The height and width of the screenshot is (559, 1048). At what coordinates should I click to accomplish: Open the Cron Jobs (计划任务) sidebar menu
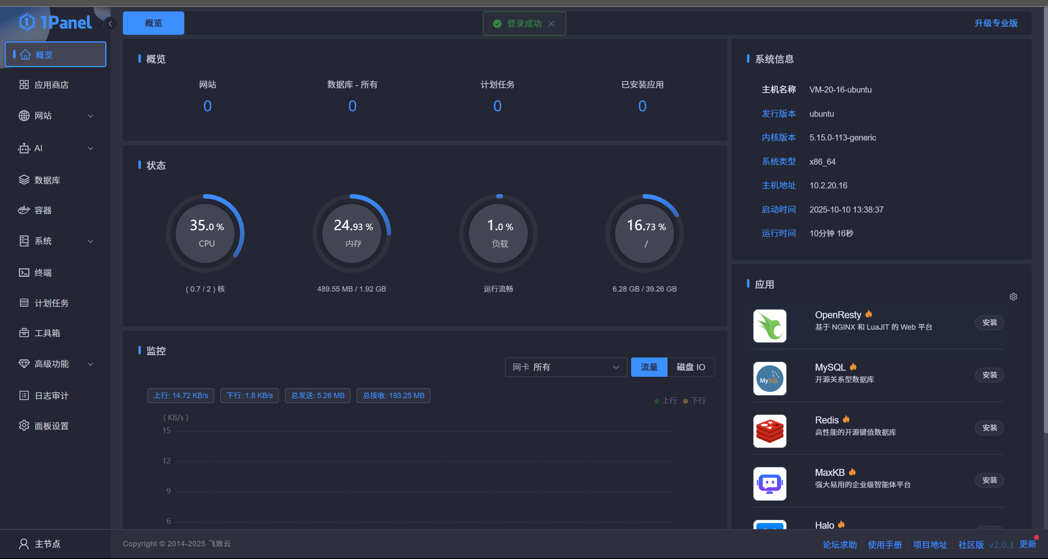(x=51, y=303)
